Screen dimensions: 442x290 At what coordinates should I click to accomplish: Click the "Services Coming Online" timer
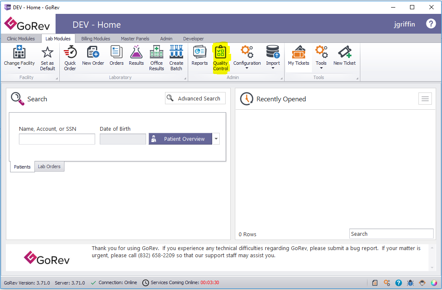coord(181,282)
